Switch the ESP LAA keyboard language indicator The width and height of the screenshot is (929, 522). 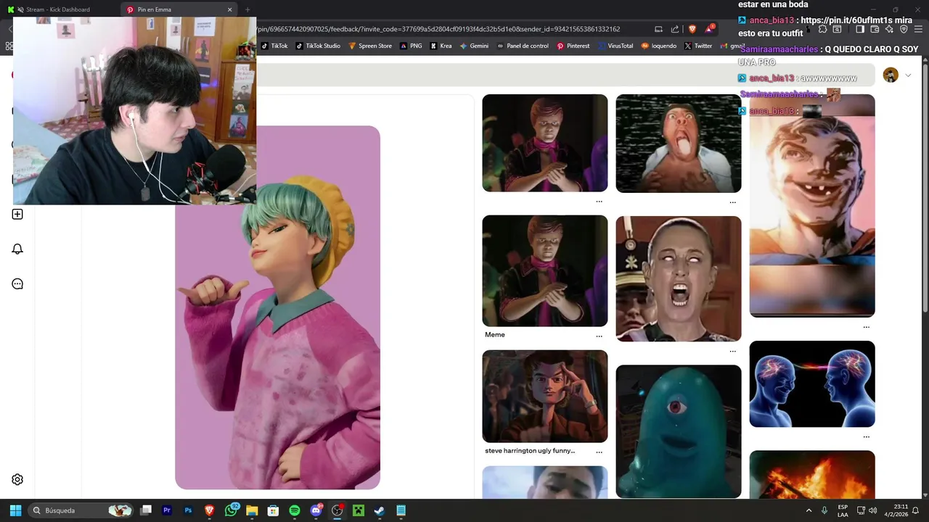[x=843, y=510]
